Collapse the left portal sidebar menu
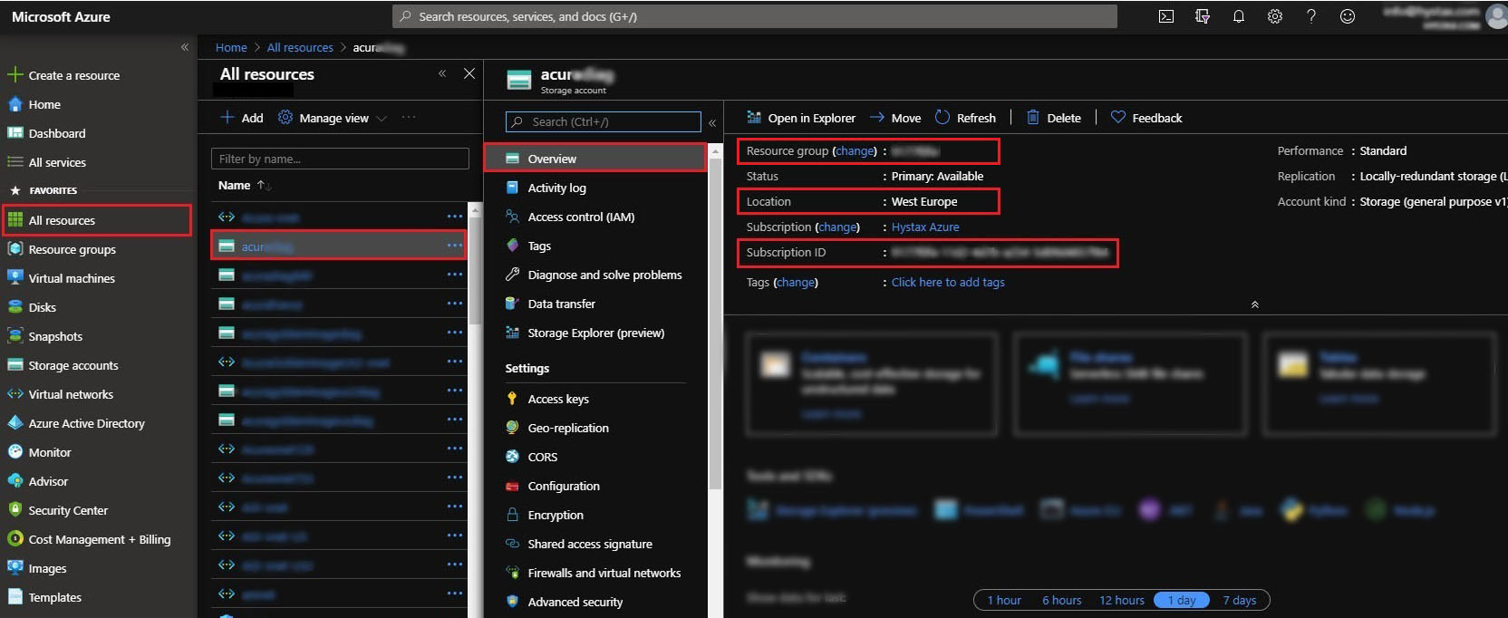The image size is (1508, 618). pos(185,47)
